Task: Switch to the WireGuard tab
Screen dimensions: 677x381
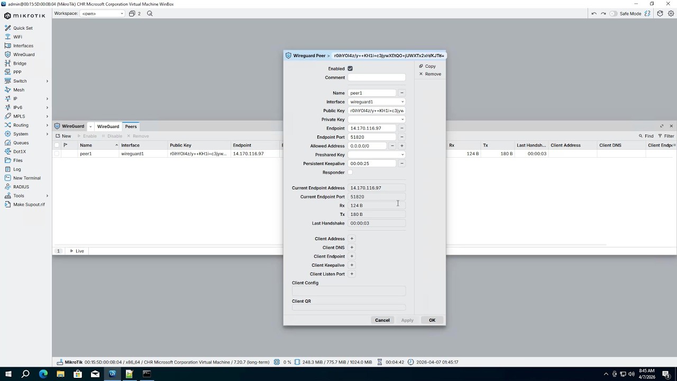Action: click(x=108, y=126)
